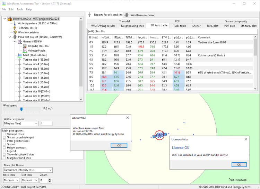
Task: Open the Tools menu
Action: point(20,9)
